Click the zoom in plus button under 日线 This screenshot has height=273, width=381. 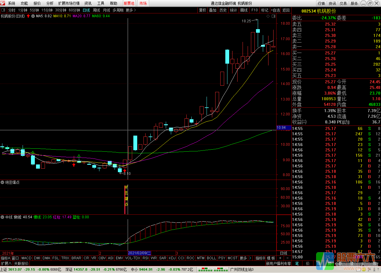coord(280,258)
